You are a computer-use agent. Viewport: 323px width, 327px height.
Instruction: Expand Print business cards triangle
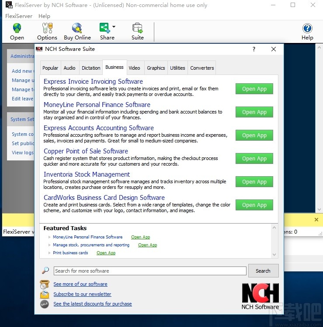pyautogui.click(x=49, y=253)
